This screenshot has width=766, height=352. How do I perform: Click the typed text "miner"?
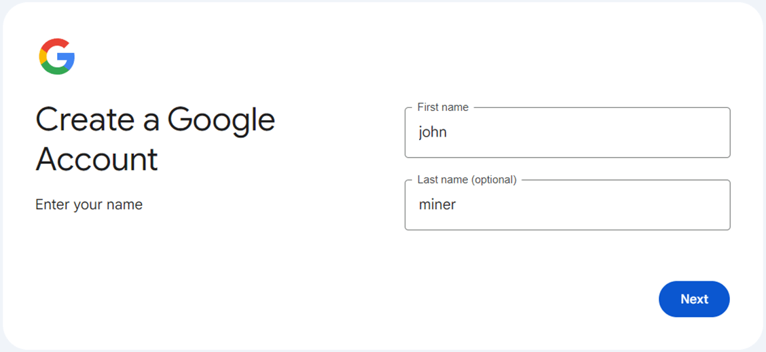coord(437,205)
